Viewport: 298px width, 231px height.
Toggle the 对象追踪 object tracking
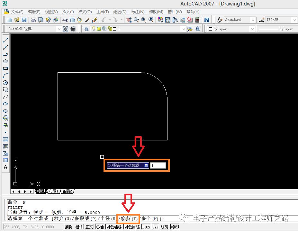coord(132,227)
